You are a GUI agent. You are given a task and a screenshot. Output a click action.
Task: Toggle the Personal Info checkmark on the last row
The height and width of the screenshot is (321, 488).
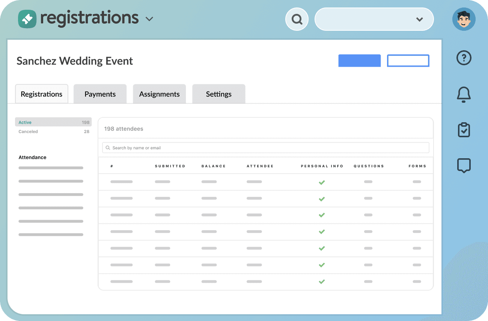322,281
